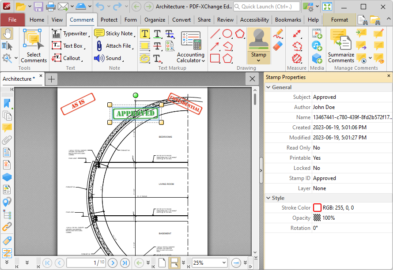
Task: Go to the Bookmarks ribbon tab
Action: pos(288,20)
